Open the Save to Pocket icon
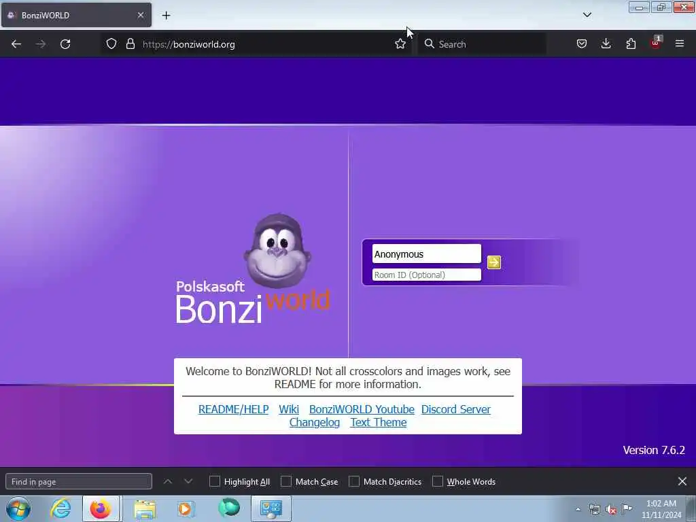696x522 pixels. click(582, 44)
